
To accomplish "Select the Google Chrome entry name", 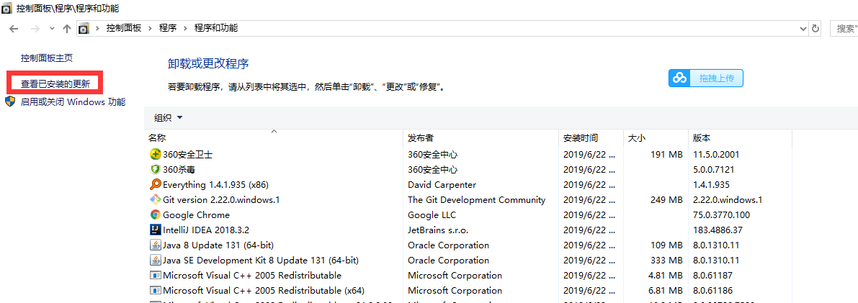I will click(x=197, y=215).
